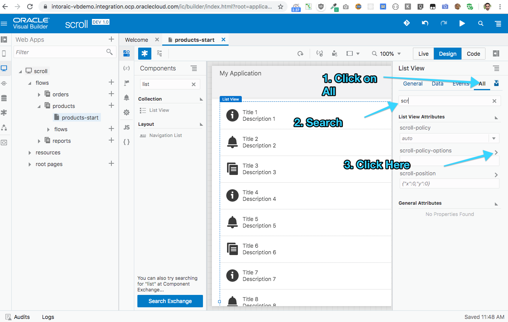Switch to Code mode
This screenshot has width=508, height=322.
(x=473, y=54)
